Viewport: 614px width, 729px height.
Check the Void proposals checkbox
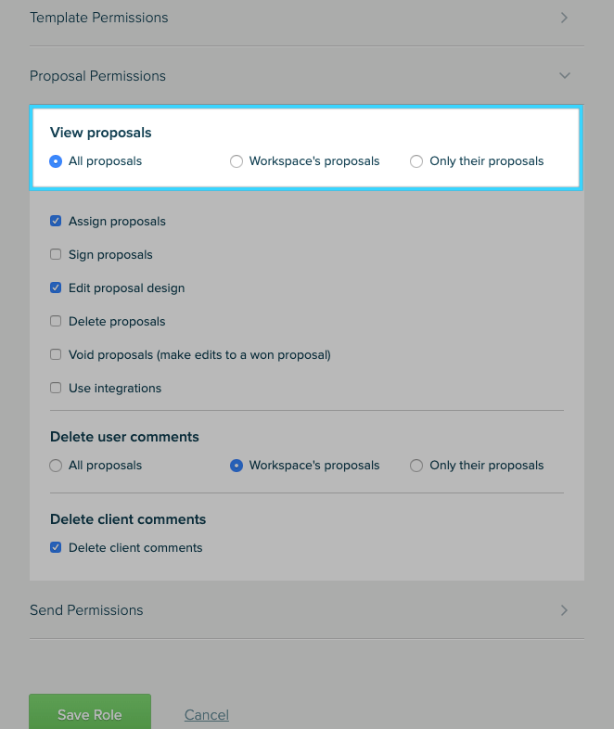(x=56, y=354)
